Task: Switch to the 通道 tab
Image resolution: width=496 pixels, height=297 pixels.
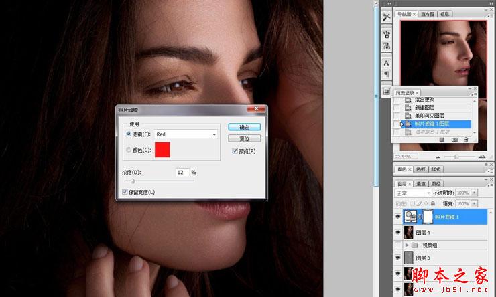Action: 420,183
